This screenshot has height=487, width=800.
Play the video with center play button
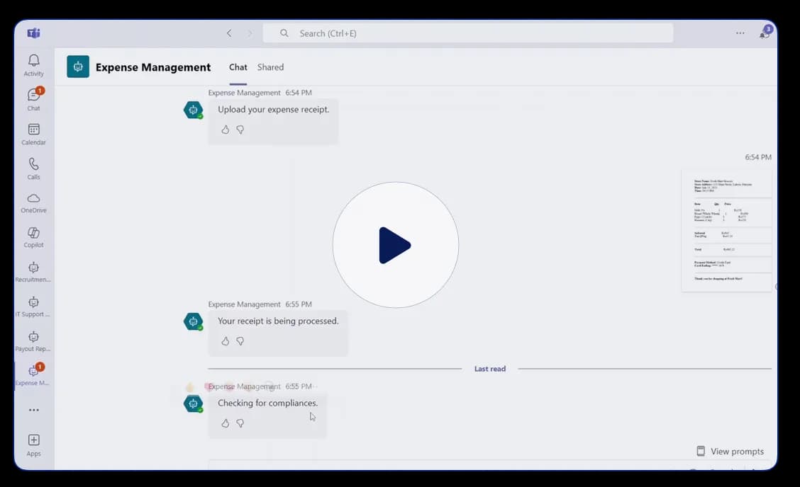tap(396, 245)
